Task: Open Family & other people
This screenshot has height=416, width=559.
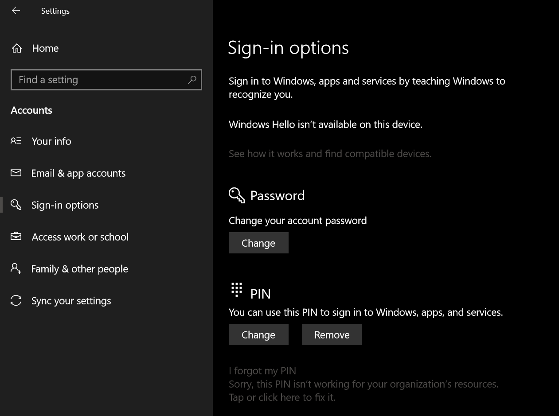Action: click(80, 269)
